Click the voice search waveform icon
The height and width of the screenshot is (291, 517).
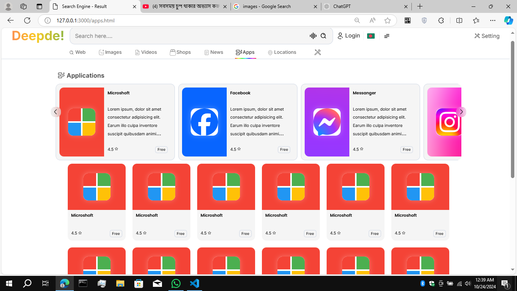click(313, 36)
